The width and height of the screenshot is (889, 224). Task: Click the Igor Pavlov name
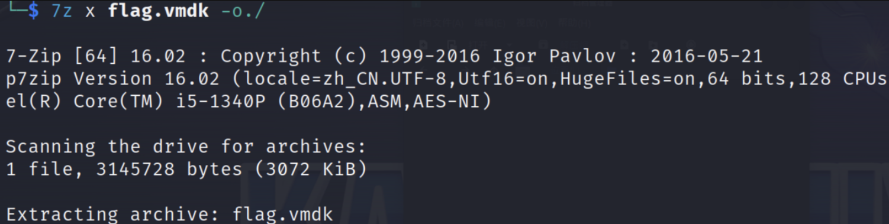pos(559,57)
